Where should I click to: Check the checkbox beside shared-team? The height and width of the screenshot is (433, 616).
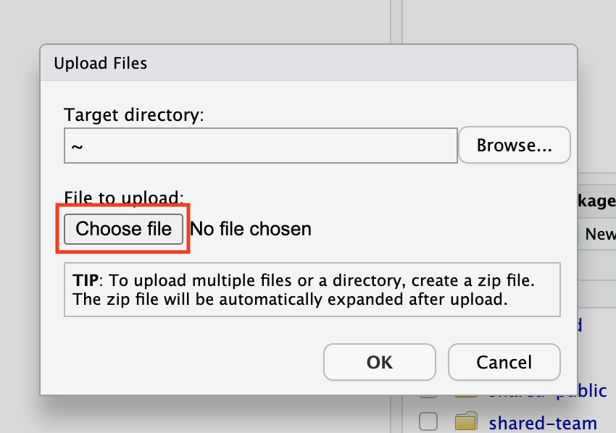(x=428, y=423)
